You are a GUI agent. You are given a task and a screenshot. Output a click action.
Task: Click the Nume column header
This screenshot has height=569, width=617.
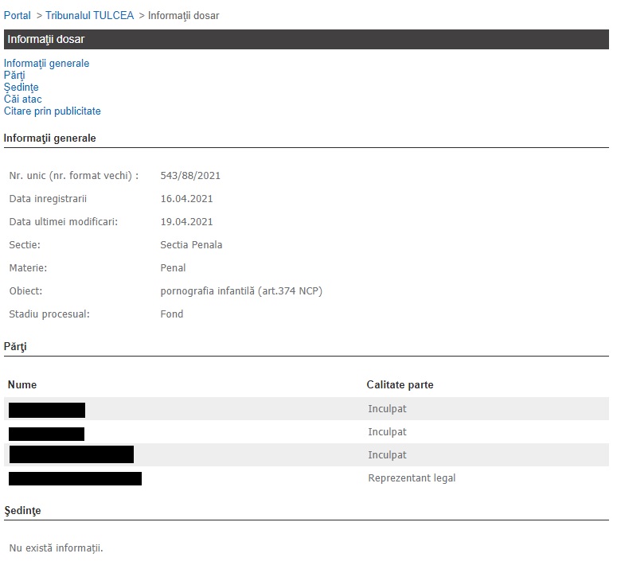pyautogui.click(x=22, y=385)
